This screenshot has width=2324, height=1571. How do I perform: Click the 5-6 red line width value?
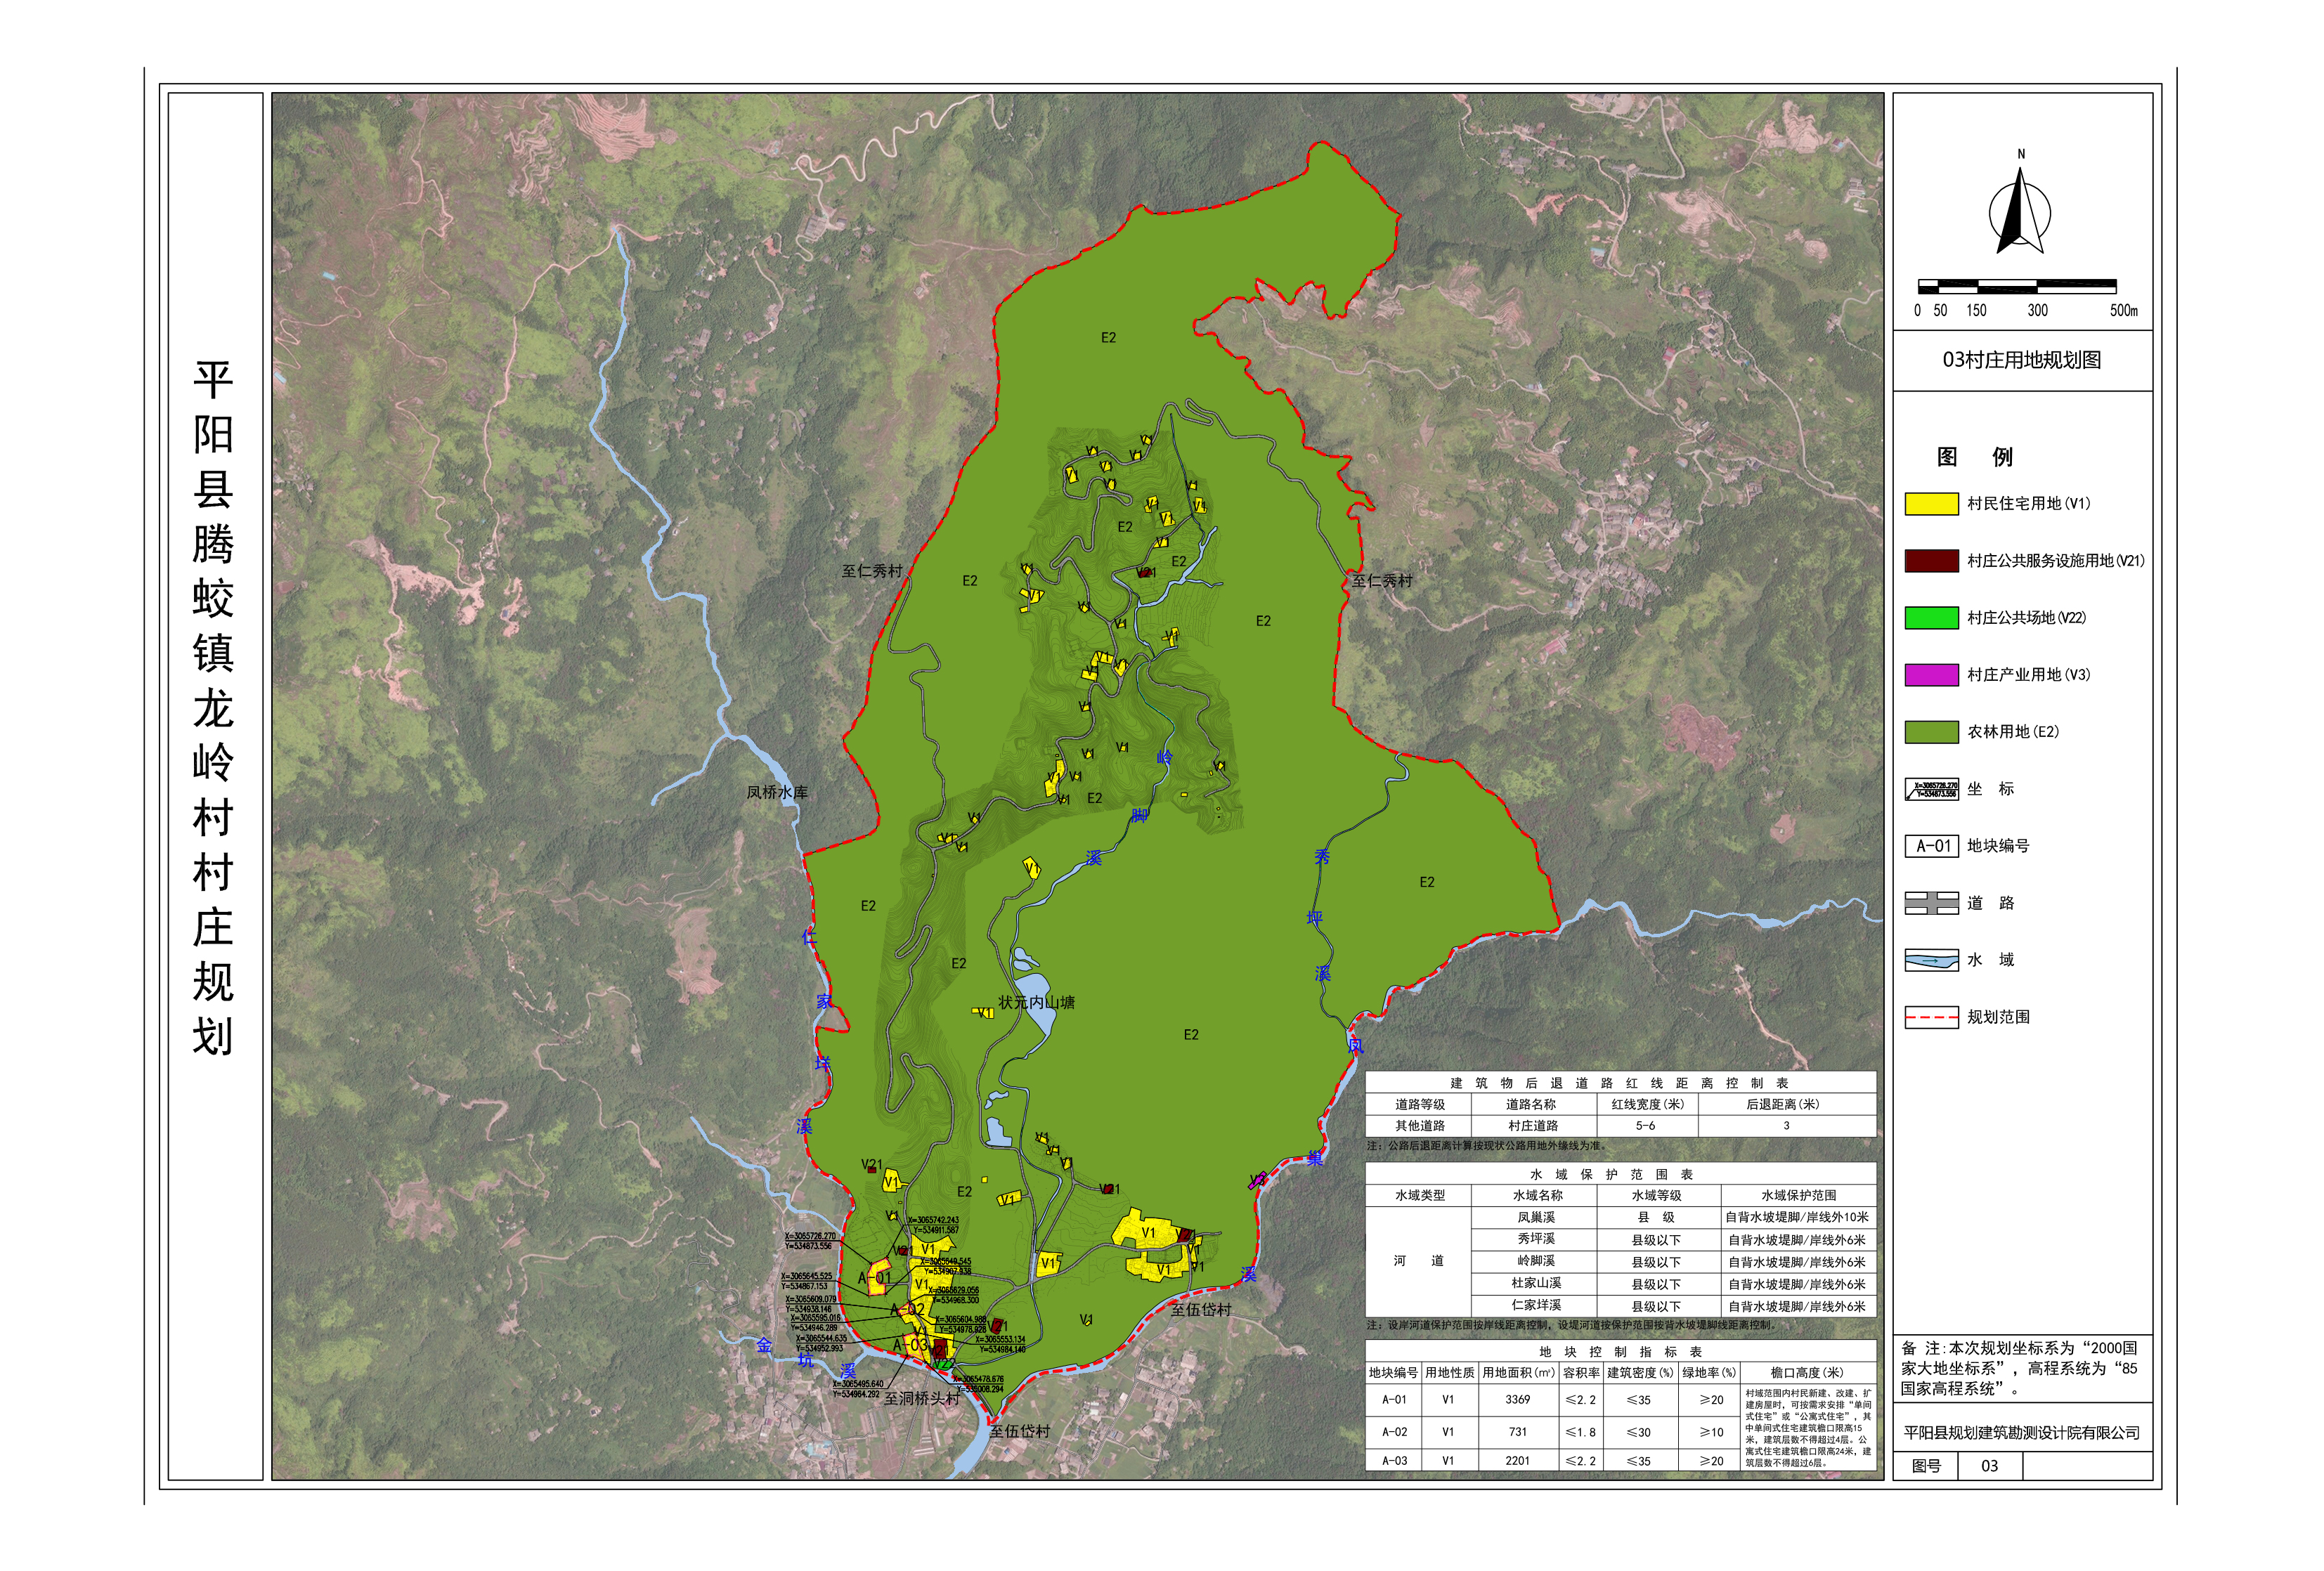[x=1645, y=1125]
